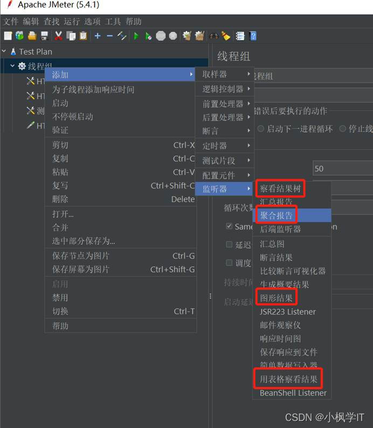Tick the Same user checkbox
The width and height of the screenshot is (373, 428).
tap(229, 226)
